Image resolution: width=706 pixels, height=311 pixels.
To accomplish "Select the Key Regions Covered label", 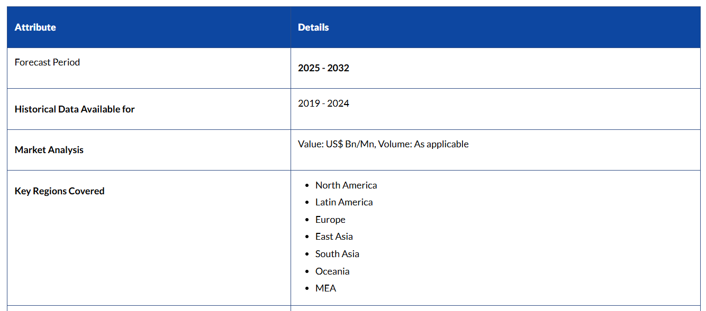I will (59, 191).
